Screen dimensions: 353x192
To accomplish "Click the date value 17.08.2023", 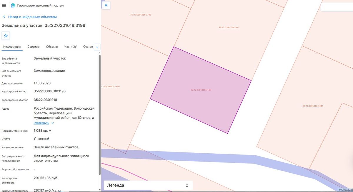I will click(42, 83).
